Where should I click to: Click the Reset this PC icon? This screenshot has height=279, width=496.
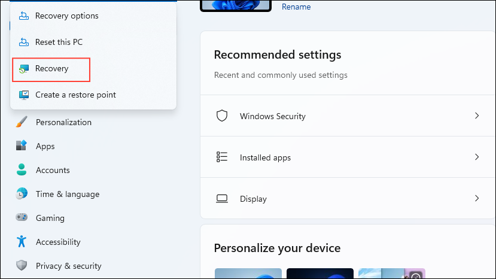pyautogui.click(x=24, y=42)
